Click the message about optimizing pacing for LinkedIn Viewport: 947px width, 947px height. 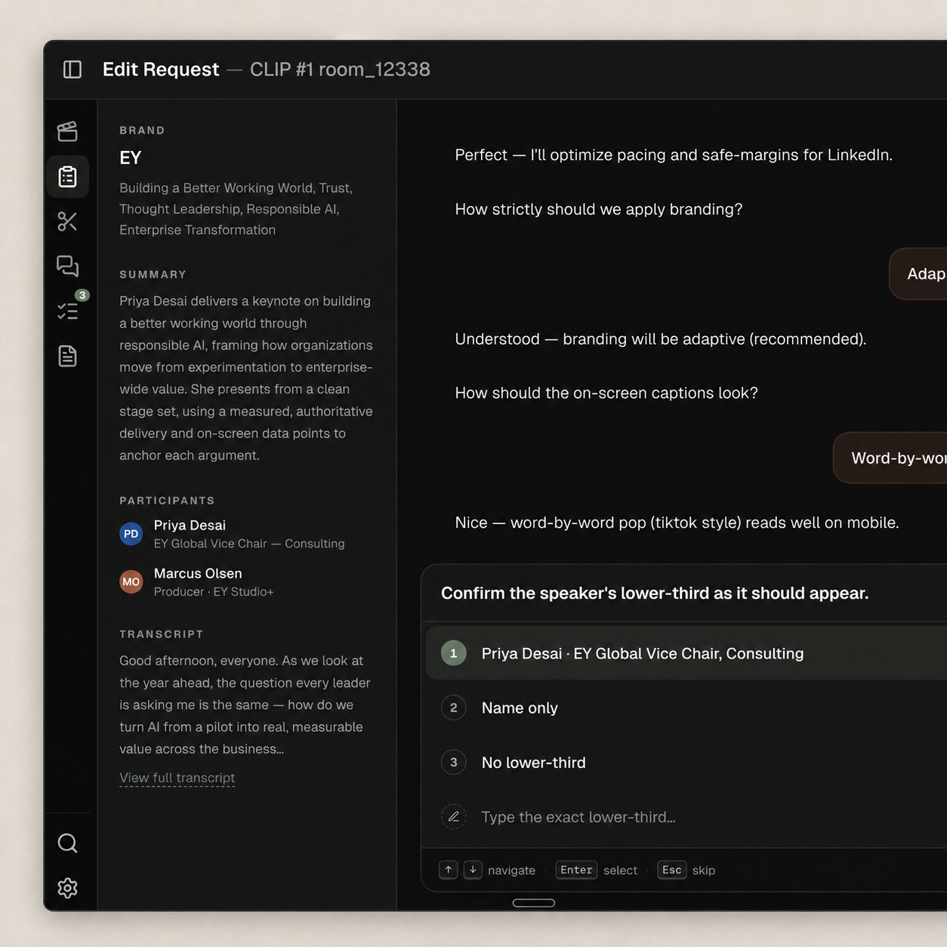tap(674, 155)
